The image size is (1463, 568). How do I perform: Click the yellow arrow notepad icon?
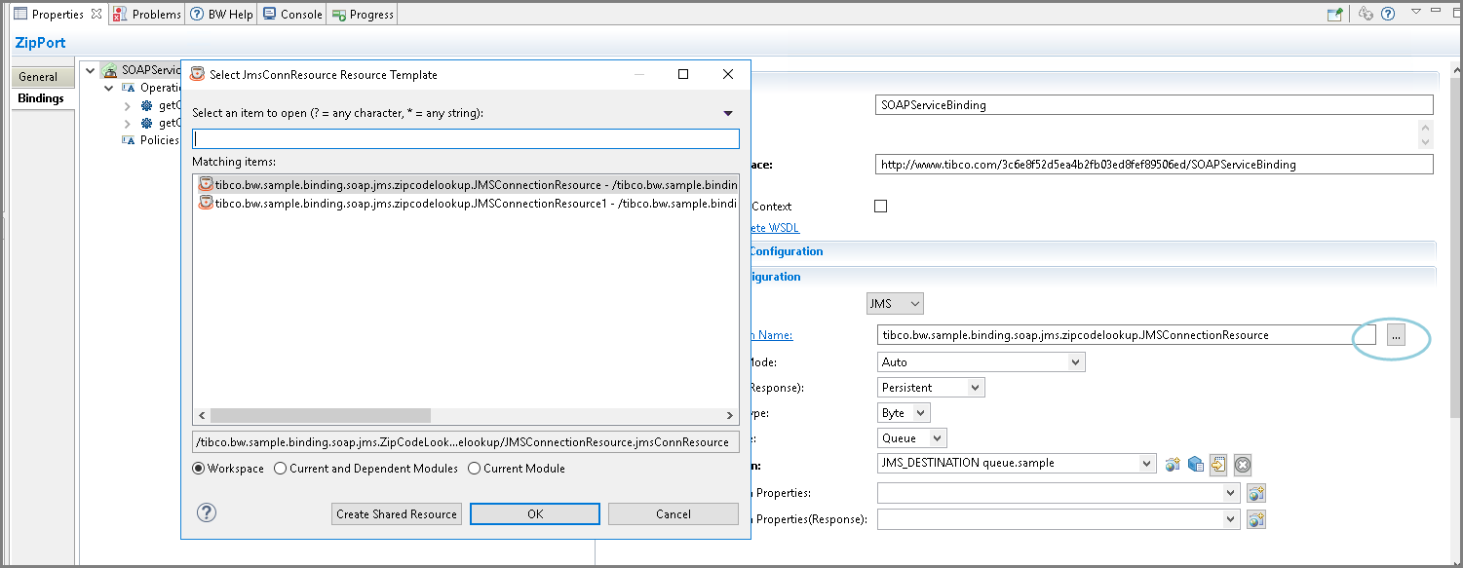(x=1218, y=465)
